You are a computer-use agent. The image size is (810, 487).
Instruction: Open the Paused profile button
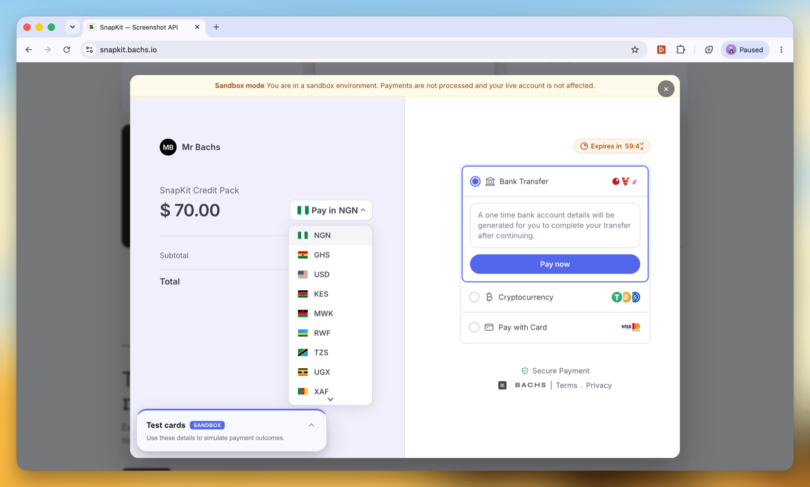(745, 50)
